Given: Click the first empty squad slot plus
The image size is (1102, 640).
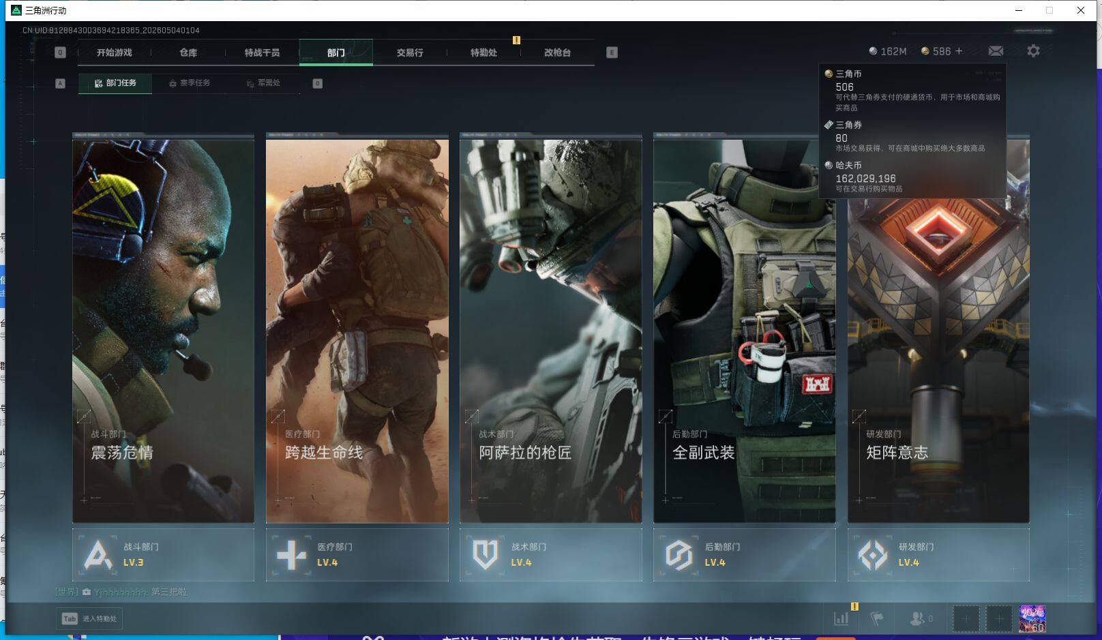Looking at the screenshot, I should coord(966,619).
